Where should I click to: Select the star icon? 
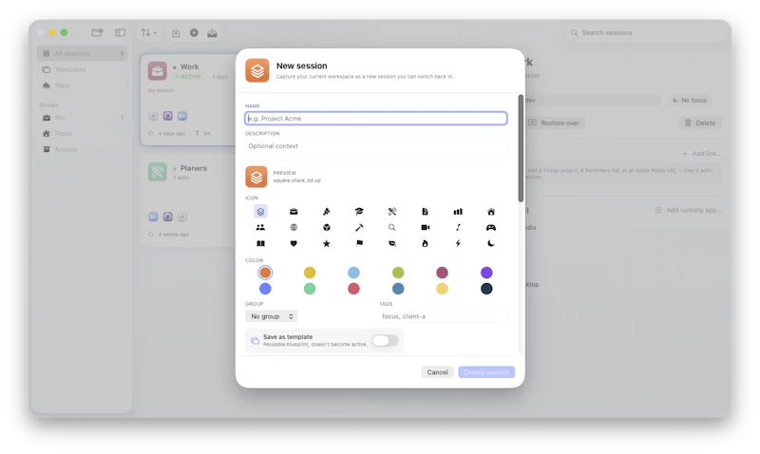tap(327, 243)
